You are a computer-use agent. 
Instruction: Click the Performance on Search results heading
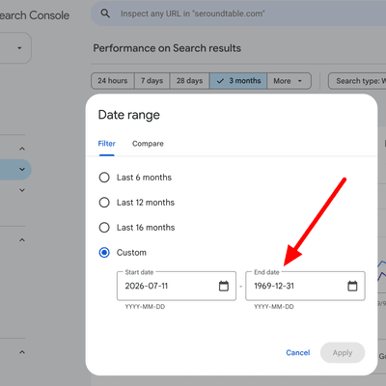[x=167, y=48]
